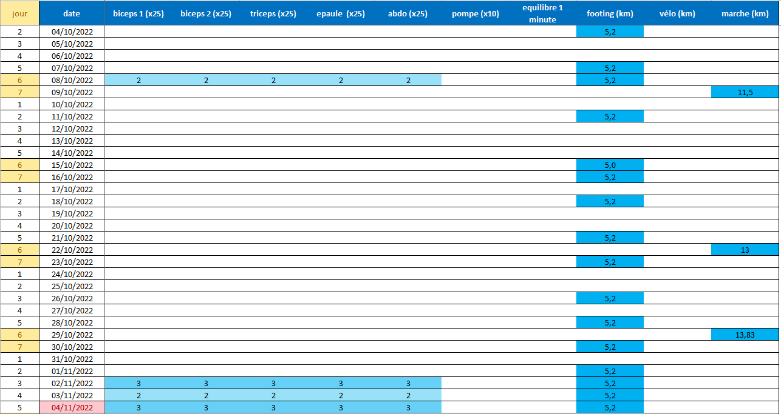
Task: Click the "vélo (km)" header
Action: tap(678, 13)
